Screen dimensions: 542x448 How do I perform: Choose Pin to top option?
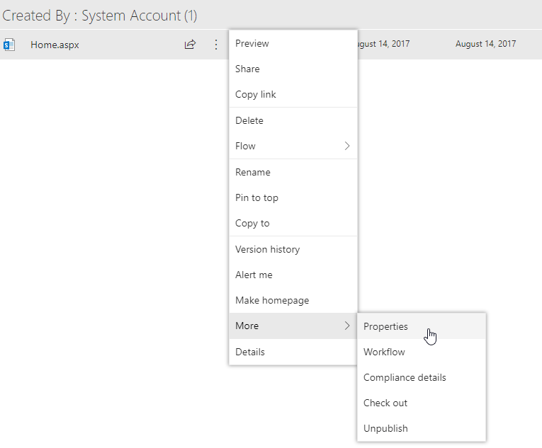point(256,198)
